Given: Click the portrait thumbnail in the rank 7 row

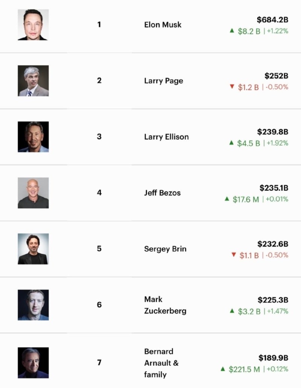Looking at the screenshot, I should point(33,363).
